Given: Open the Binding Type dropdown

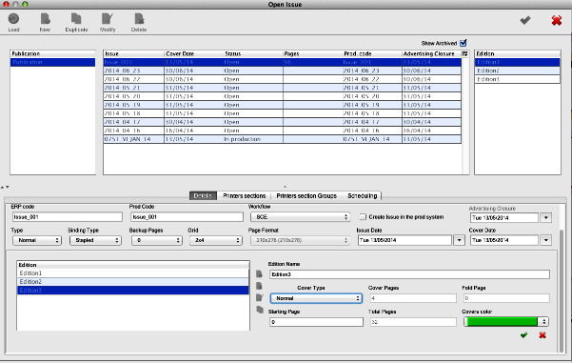Looking at the screenshot, I should click(95, 240).
